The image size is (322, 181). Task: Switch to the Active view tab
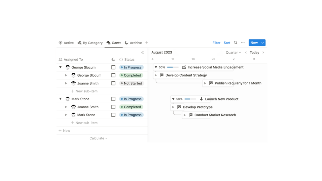coord(66,43)
